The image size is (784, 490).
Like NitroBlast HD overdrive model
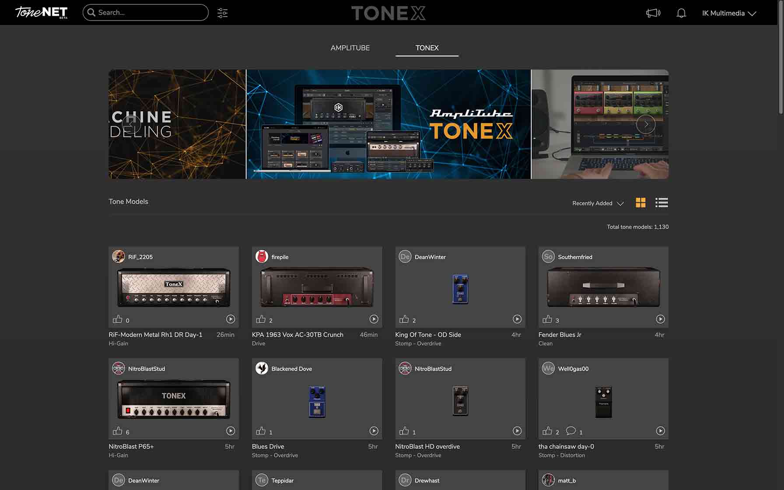tap(404, 431)
